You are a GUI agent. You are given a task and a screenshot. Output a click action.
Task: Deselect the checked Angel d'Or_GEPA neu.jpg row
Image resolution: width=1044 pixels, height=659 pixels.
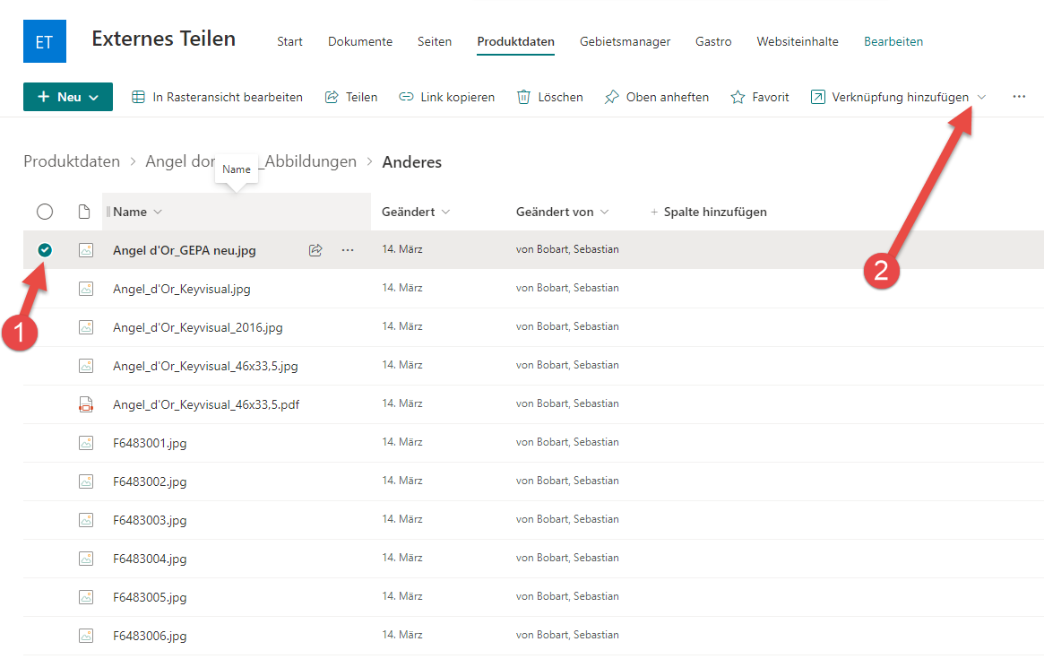[45, 251]
